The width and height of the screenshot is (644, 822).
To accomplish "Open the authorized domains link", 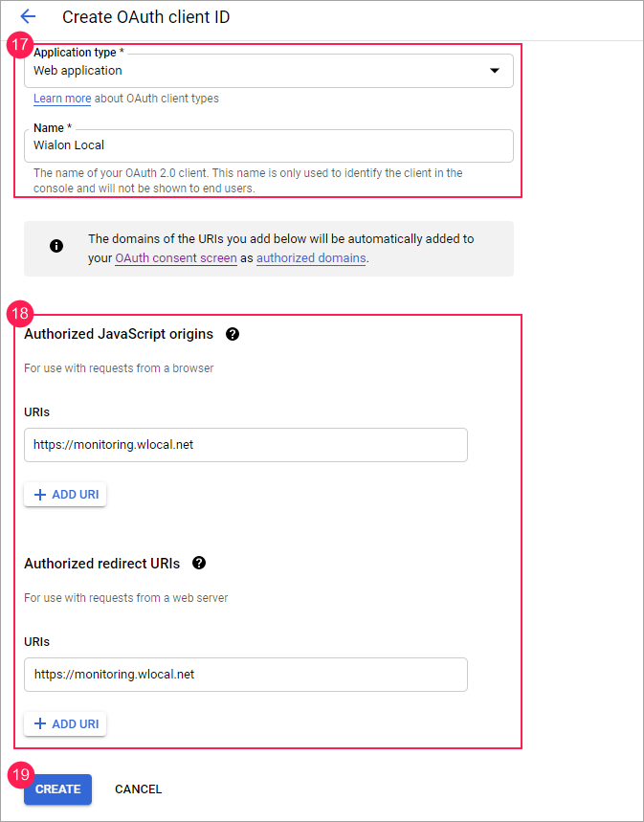I will point(311,258).
